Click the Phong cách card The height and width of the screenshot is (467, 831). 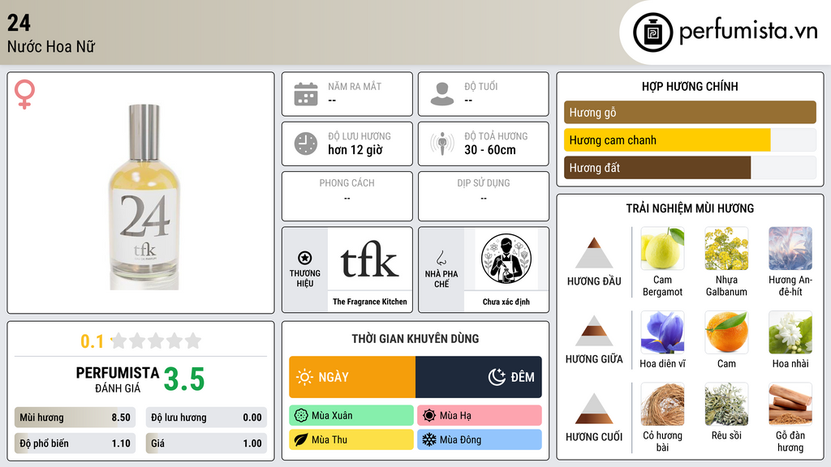347,196
